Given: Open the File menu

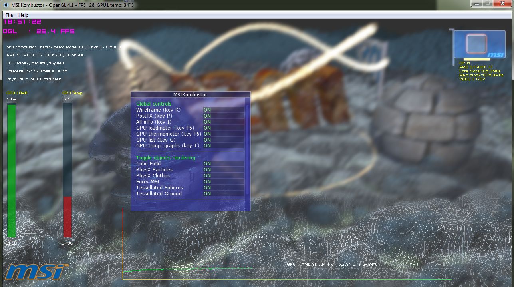Looking at the screenshot, I should click(9, 15).
